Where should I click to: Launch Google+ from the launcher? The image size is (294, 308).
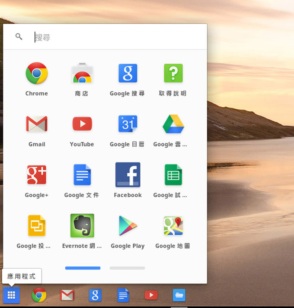[37, 175]
